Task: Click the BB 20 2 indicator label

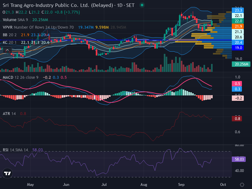Action: (10, 35)
